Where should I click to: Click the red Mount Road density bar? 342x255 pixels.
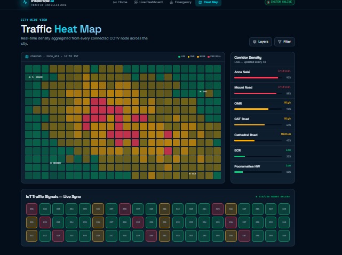(x=255, y=93)
